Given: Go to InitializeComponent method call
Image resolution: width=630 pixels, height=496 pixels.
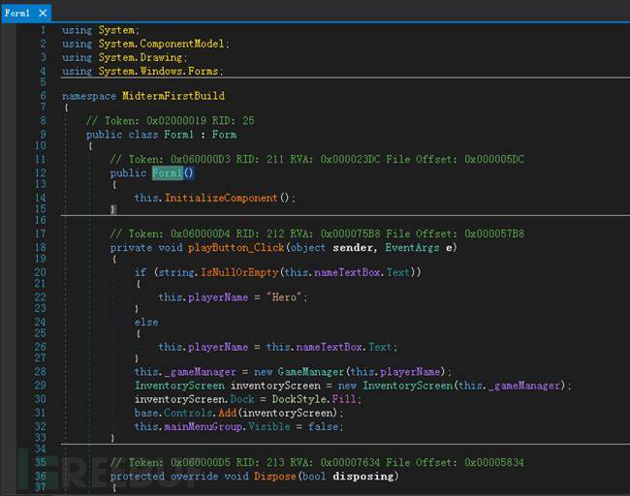Looking at the screenshot, I should (221, 198).
